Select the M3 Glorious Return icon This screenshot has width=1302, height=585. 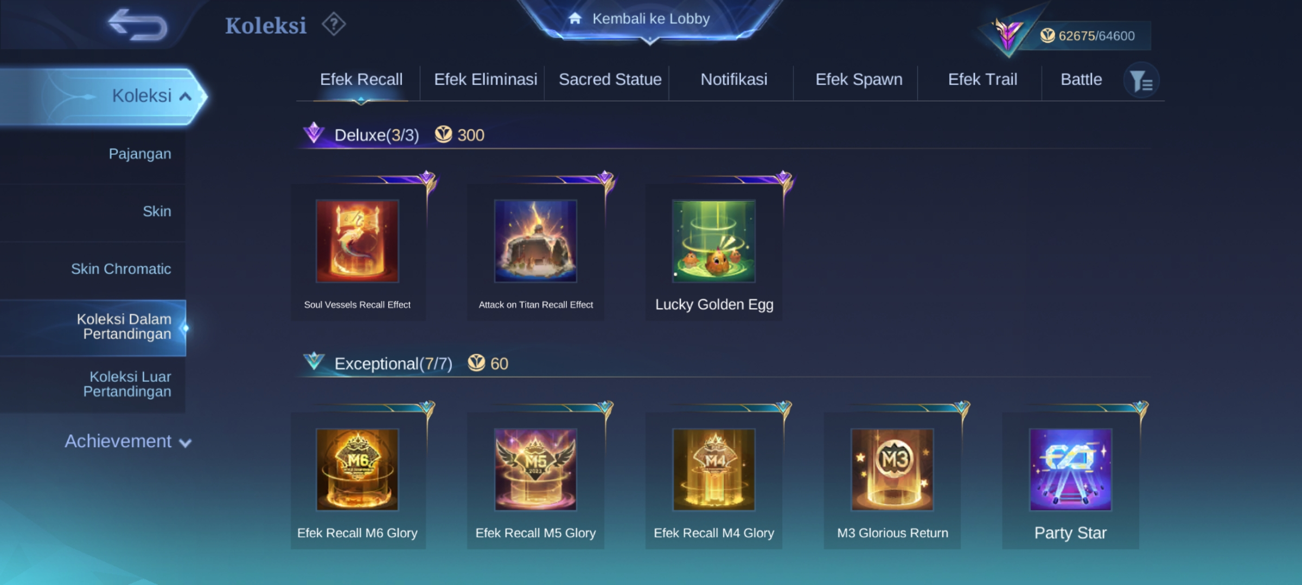(x=892, y=470)
